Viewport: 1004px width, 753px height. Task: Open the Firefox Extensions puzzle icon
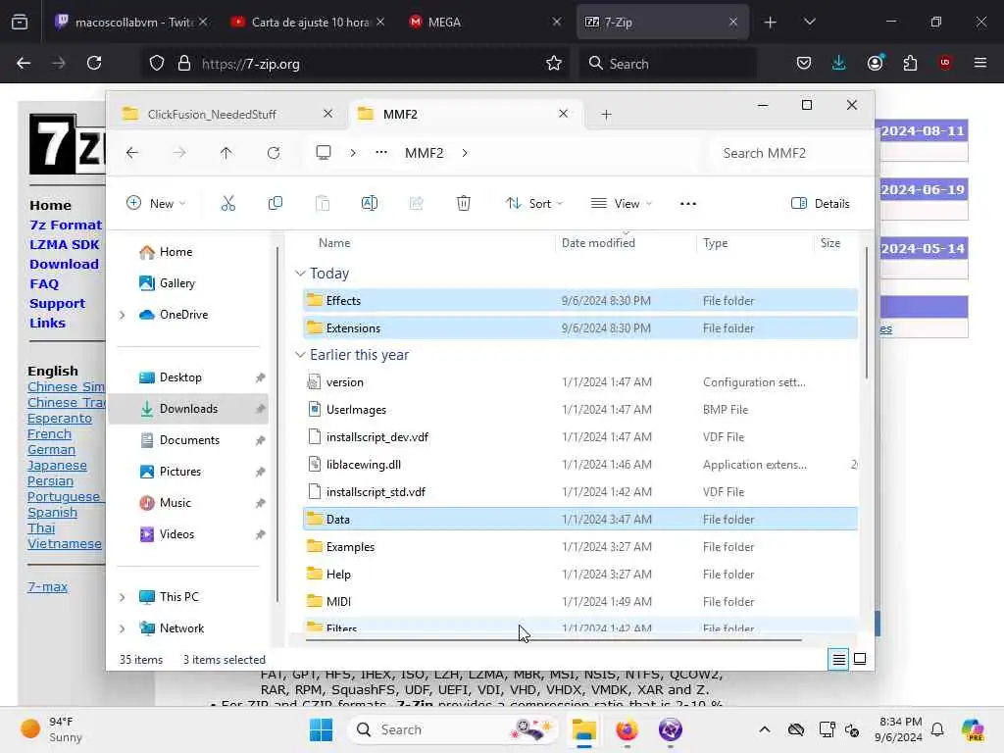[x=910, y=63]
